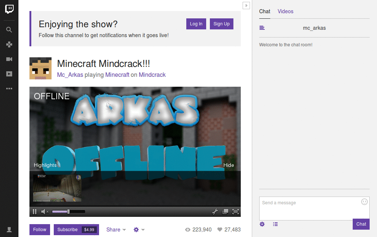This screenshot has height=237, width=377.
Task: Click the mc_arkas chat room name
Action: (314, 28)
